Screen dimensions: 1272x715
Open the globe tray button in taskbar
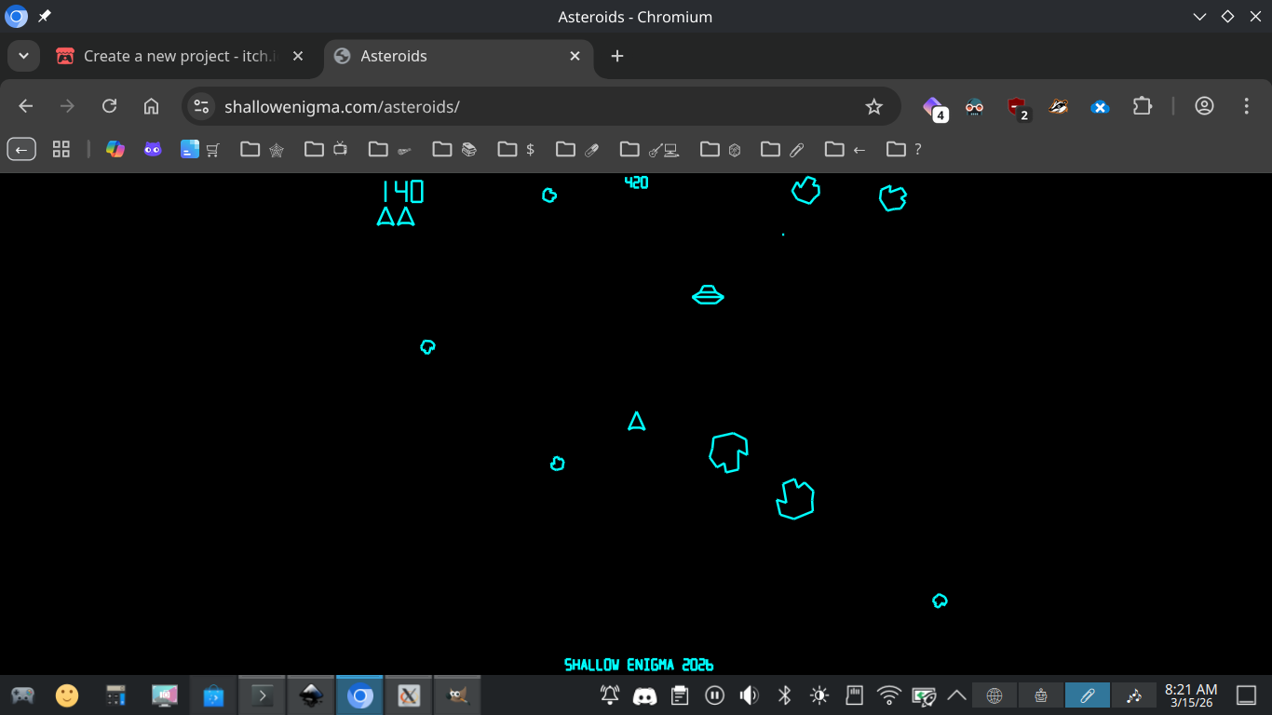click(x=995, y=695)
